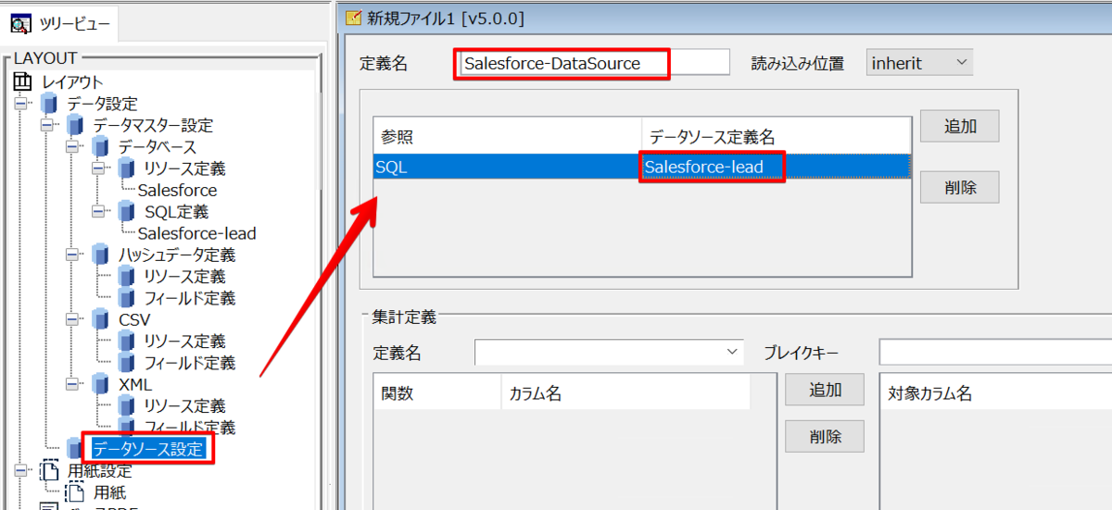Select the データマスター設定 tree item label
Viewport: 1112px width, 510px height.
coord(153,125)
